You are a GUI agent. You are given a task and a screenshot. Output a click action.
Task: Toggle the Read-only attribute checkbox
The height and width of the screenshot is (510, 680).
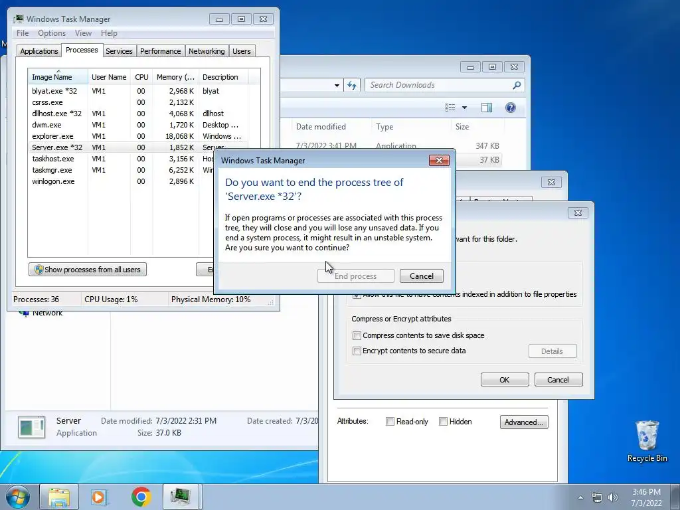click(x=390, y=422)
